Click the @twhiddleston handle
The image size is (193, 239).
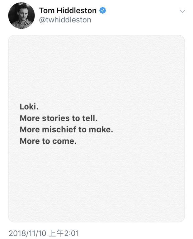coord(65,20)
